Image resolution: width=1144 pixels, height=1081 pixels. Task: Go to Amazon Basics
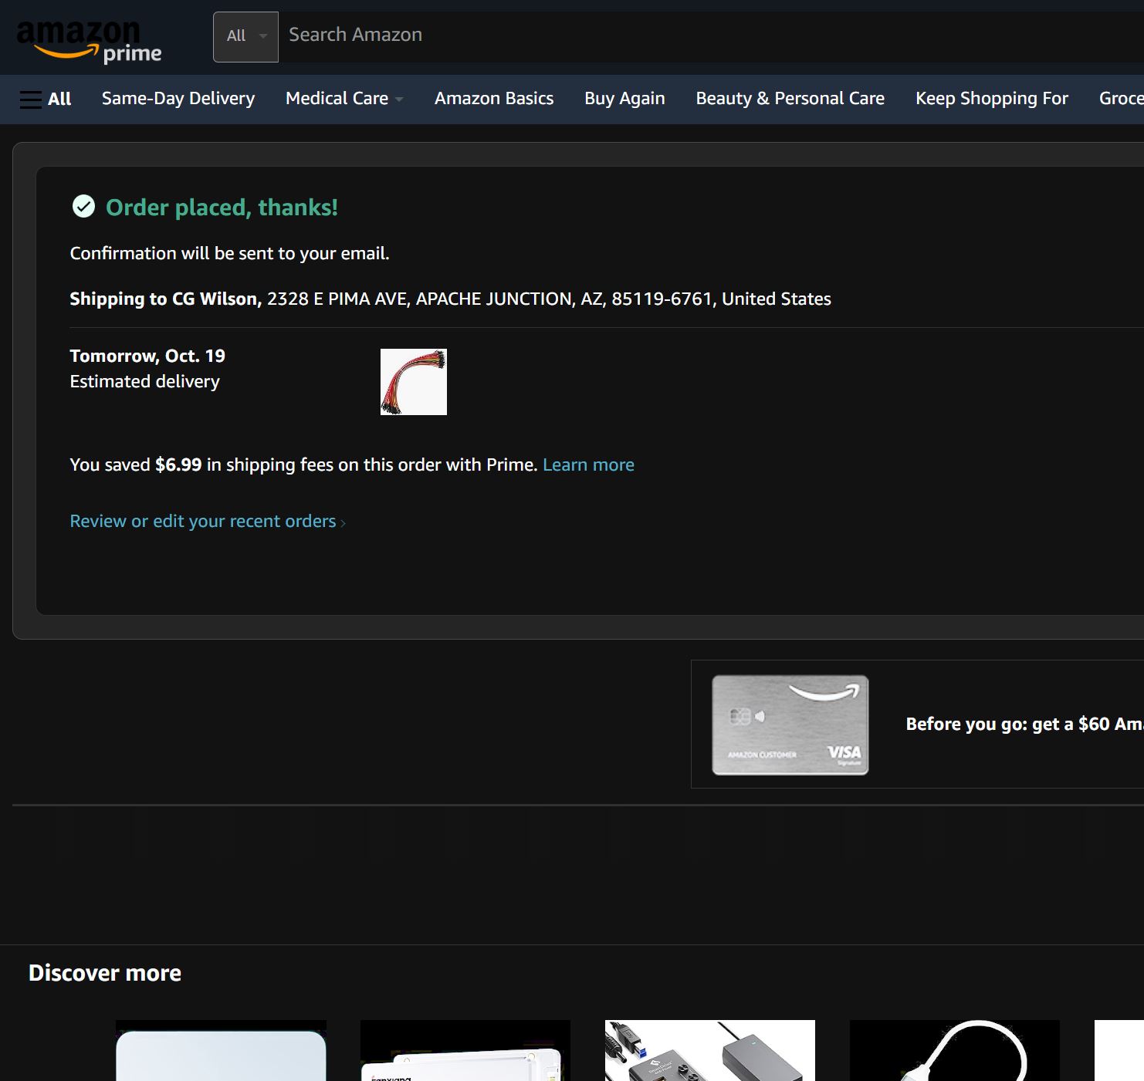pos(494,99)
